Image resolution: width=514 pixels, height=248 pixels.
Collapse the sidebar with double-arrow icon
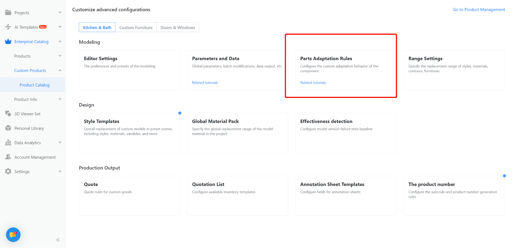(58, 240)
